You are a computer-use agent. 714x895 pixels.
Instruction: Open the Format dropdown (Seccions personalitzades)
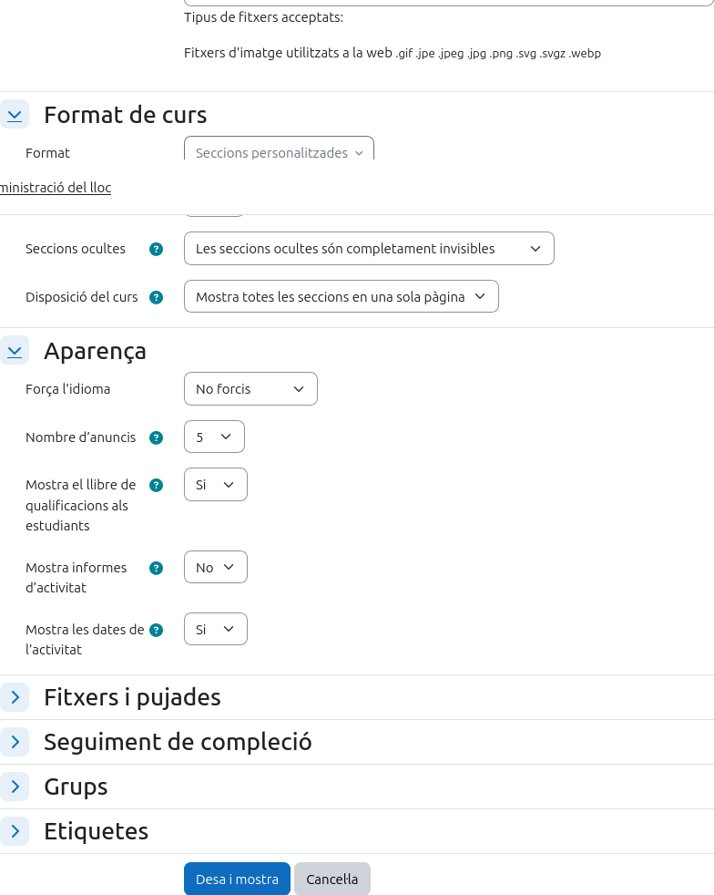coord(279,152)
